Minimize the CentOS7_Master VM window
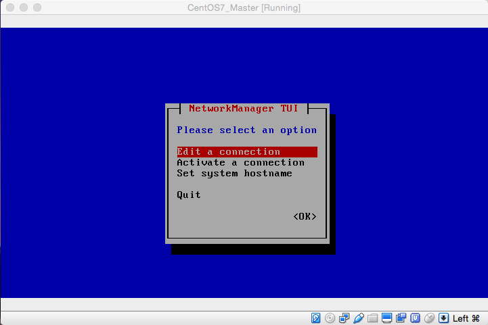The image size is (488, 325). 24,7
